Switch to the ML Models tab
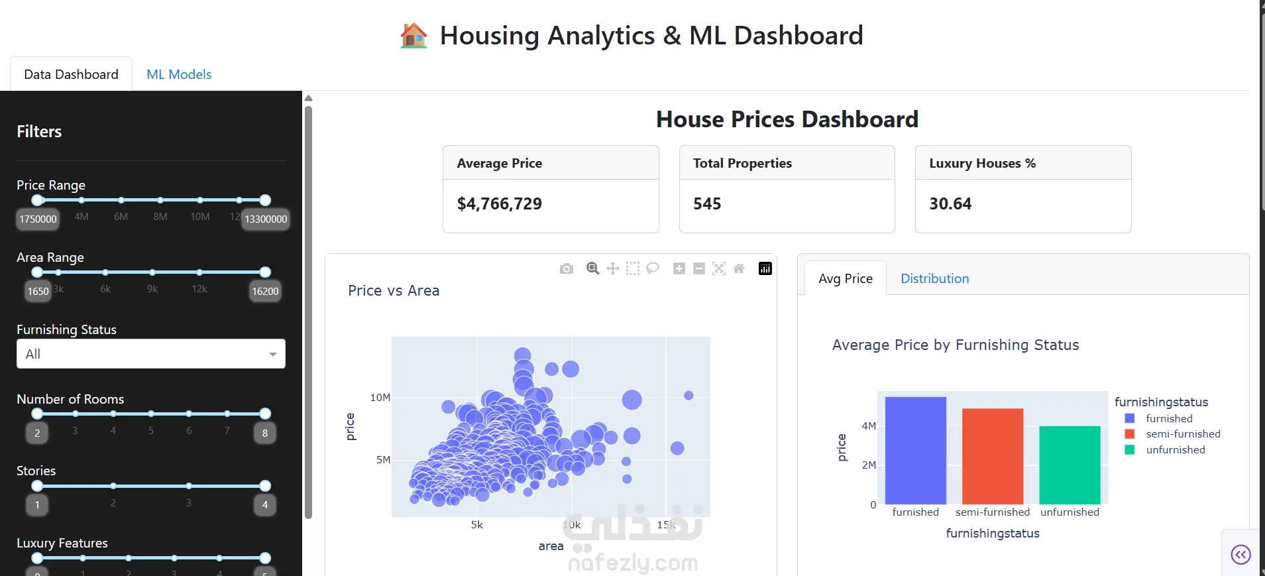Viewport: 1265px width, 576px height. point(179,74)
